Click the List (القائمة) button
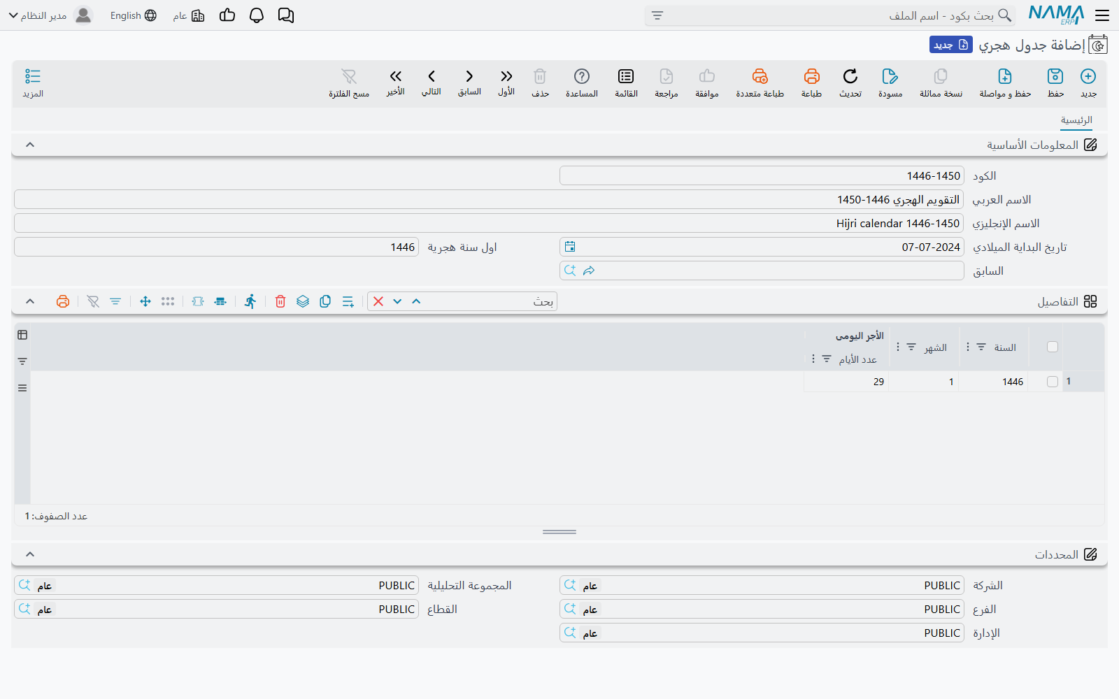Image resolution: width=1119 pixels, height=699 pixels. [626, 82]
